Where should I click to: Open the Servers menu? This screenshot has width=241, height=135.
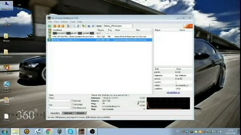[64, 22]
